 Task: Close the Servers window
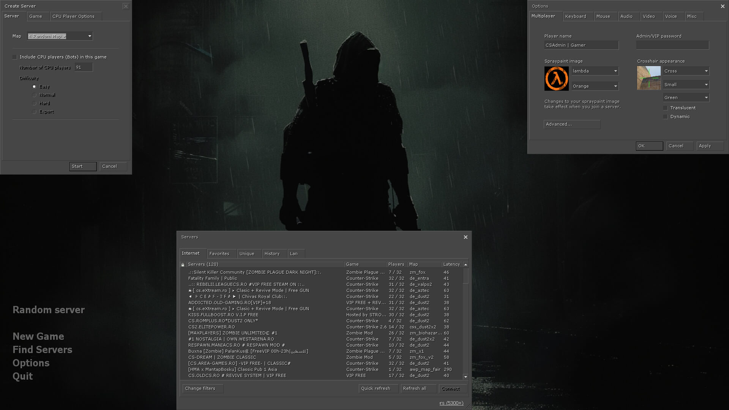coord(465,237)
